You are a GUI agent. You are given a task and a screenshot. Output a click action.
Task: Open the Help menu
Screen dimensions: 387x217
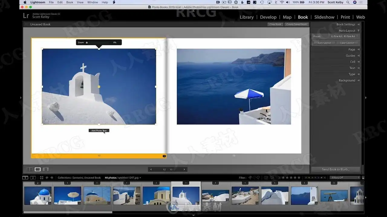(105, 2)
